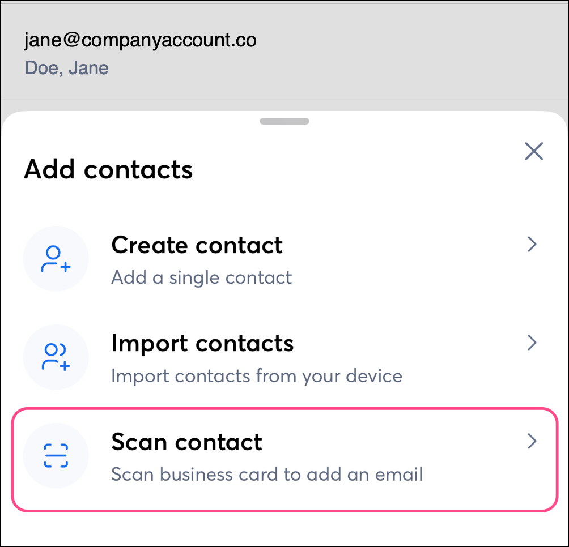The image size is (569, 547).
Task: Click the divider line under Doe, Jane
Action: coord(283,99)
